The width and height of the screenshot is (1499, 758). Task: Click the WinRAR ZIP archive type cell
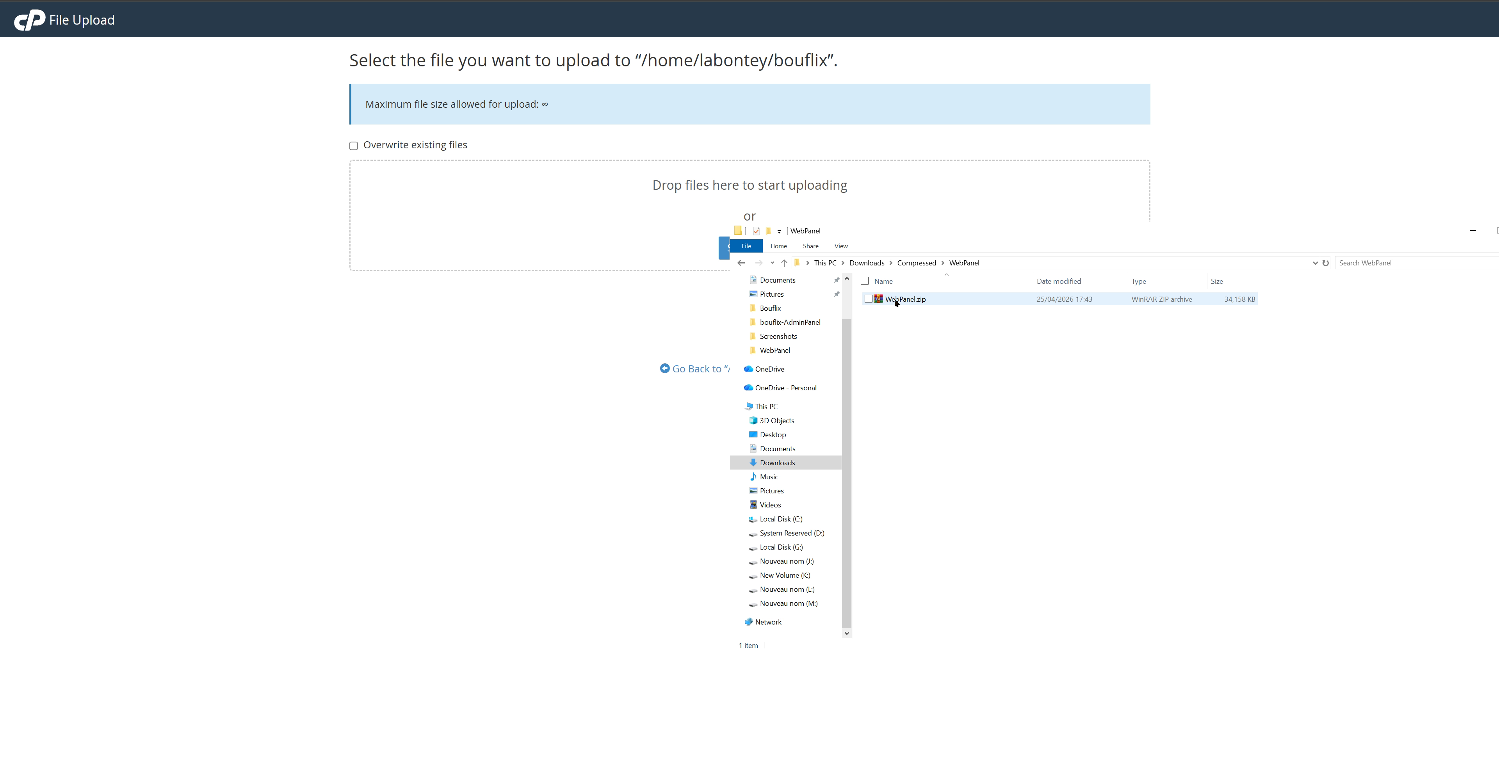pos(1161,299)
